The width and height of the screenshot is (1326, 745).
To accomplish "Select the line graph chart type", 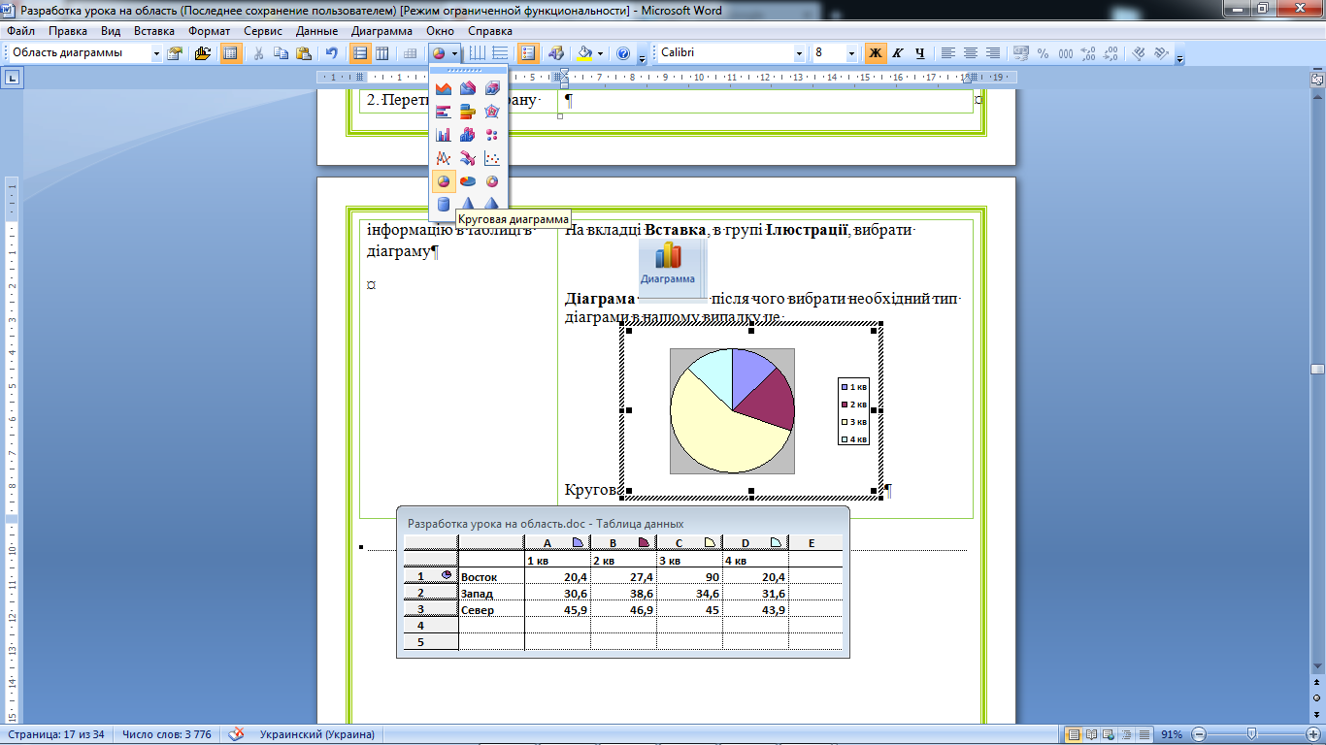I will point(444,157).
